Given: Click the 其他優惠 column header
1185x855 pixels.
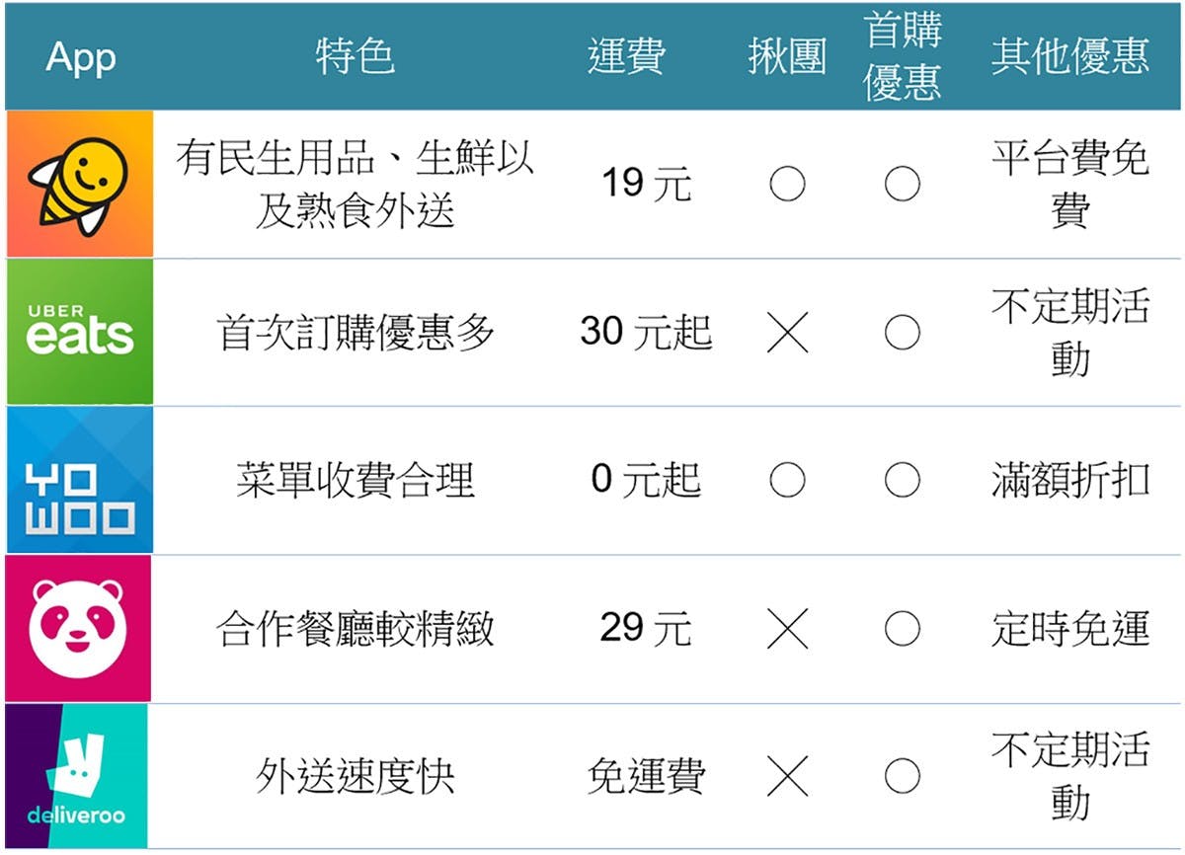Looking at the screenshot, I should coord(1070,56).
